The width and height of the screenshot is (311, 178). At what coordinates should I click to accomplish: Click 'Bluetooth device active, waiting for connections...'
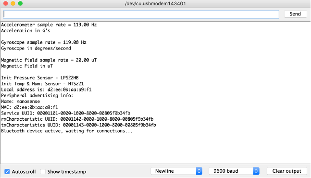67,131
